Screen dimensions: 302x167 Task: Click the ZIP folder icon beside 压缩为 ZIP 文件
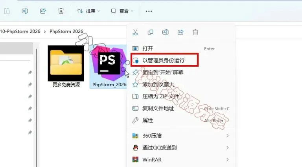135,96
